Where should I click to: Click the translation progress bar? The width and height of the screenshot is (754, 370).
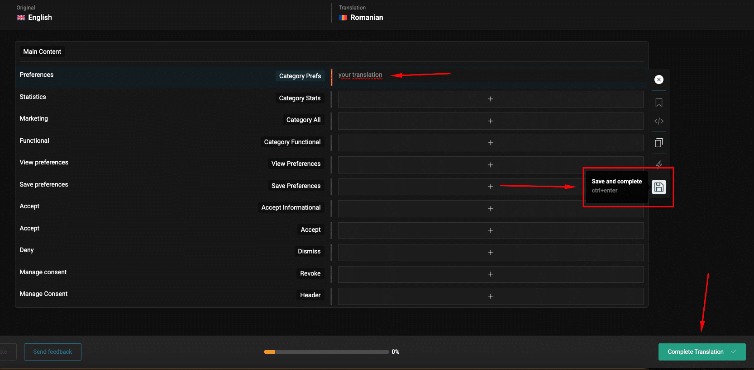pyautogui.click(x=326, y=352)
